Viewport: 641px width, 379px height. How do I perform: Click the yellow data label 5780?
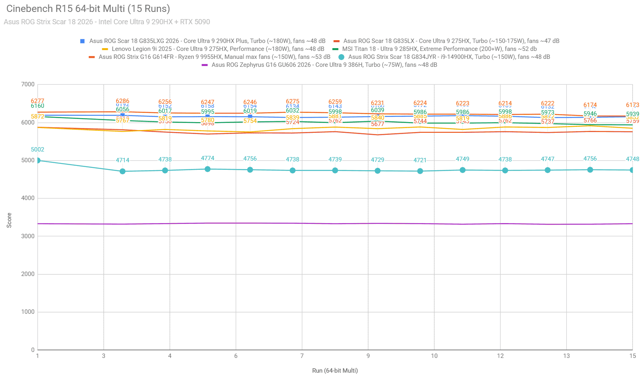pos(208,120)
